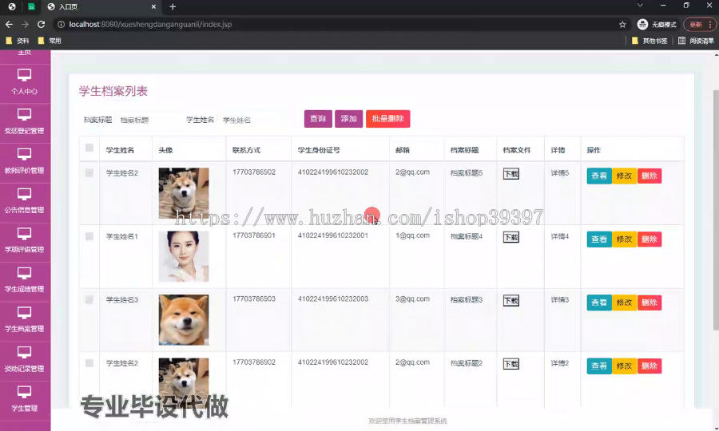Click 修改 for 学生姓名3 row
This screenshot has width=719, height=431.
tap(624, 302)
